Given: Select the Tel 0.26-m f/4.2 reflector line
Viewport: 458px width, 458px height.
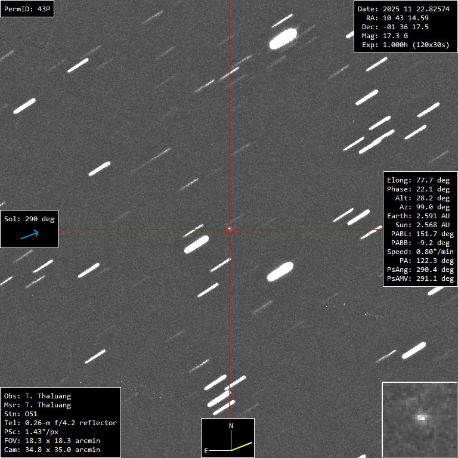Looking at the screenshot, I should (60, 423).
